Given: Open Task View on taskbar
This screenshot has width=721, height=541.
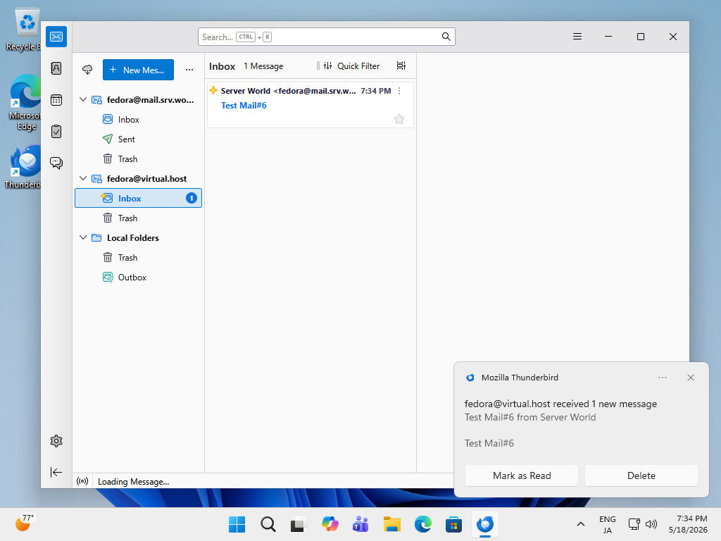Looking at the screenshot, I should (299, 524).
